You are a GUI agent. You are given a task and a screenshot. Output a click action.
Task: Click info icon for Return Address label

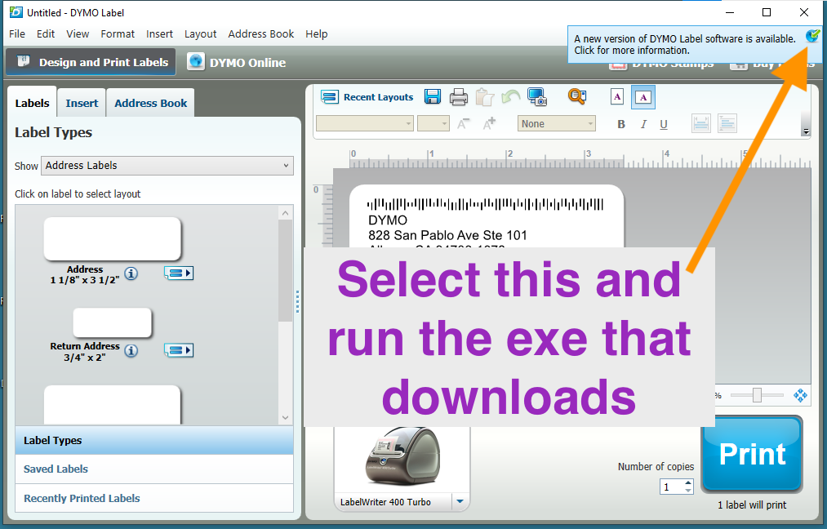pos(131,350)
